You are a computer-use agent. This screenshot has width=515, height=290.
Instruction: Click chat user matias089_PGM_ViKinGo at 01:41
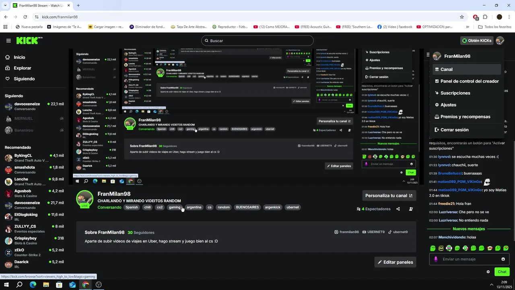[459, 182]
